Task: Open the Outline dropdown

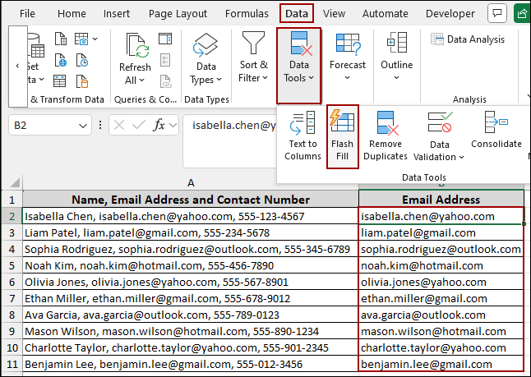Action: click(396, 78)
